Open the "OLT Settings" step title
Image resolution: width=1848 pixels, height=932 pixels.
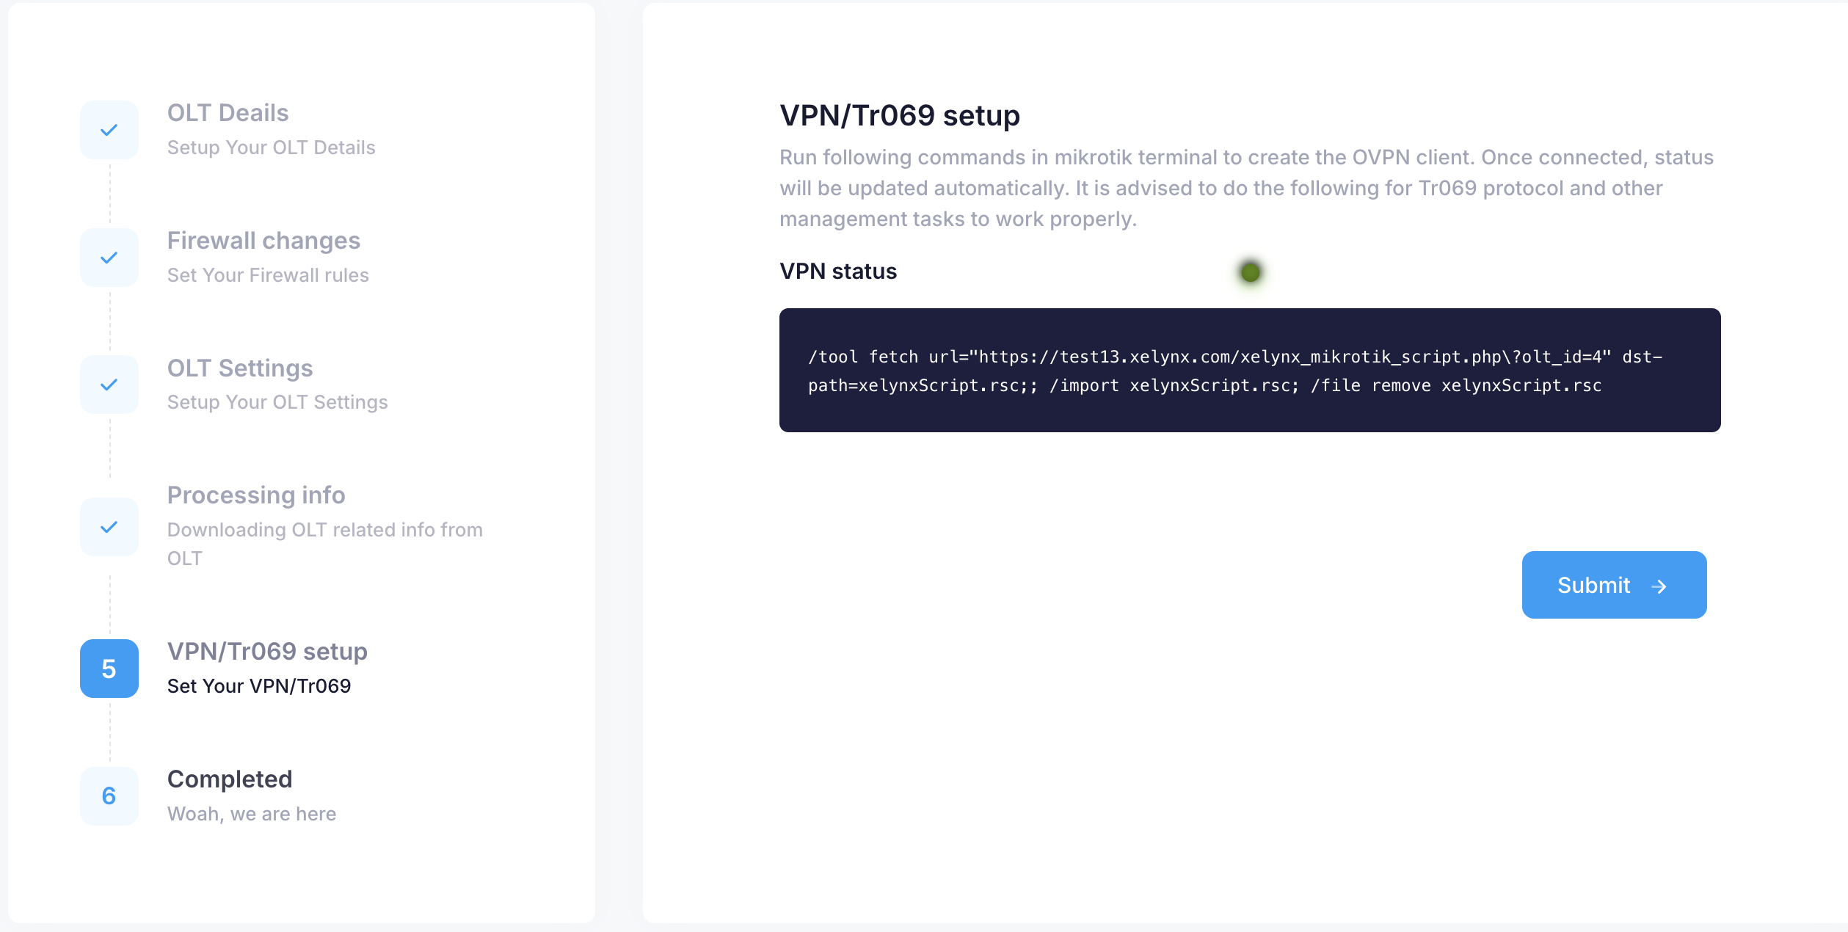(240, 368)
